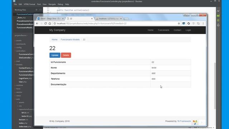The image size is (229, 129).
Task: Open the Edit menu in Brackets
Action: 20,4
